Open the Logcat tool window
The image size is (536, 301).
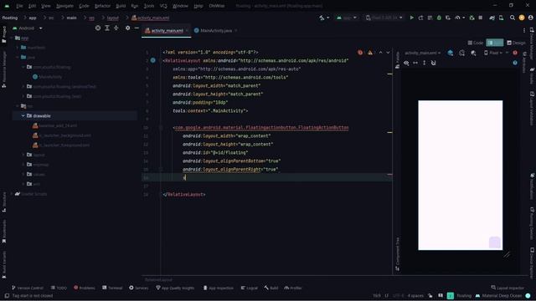pos(250,288)
